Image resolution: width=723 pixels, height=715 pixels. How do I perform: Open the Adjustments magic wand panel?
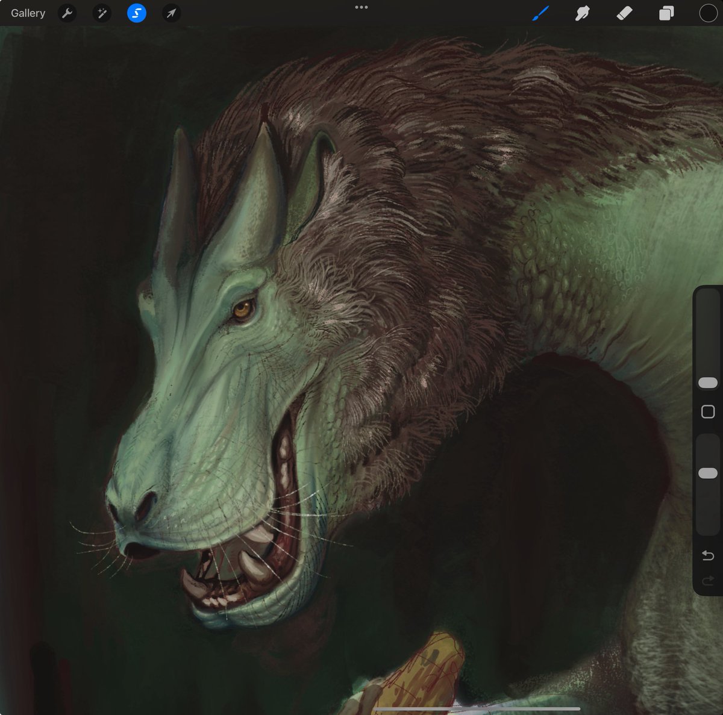click(x=101, y=13)
